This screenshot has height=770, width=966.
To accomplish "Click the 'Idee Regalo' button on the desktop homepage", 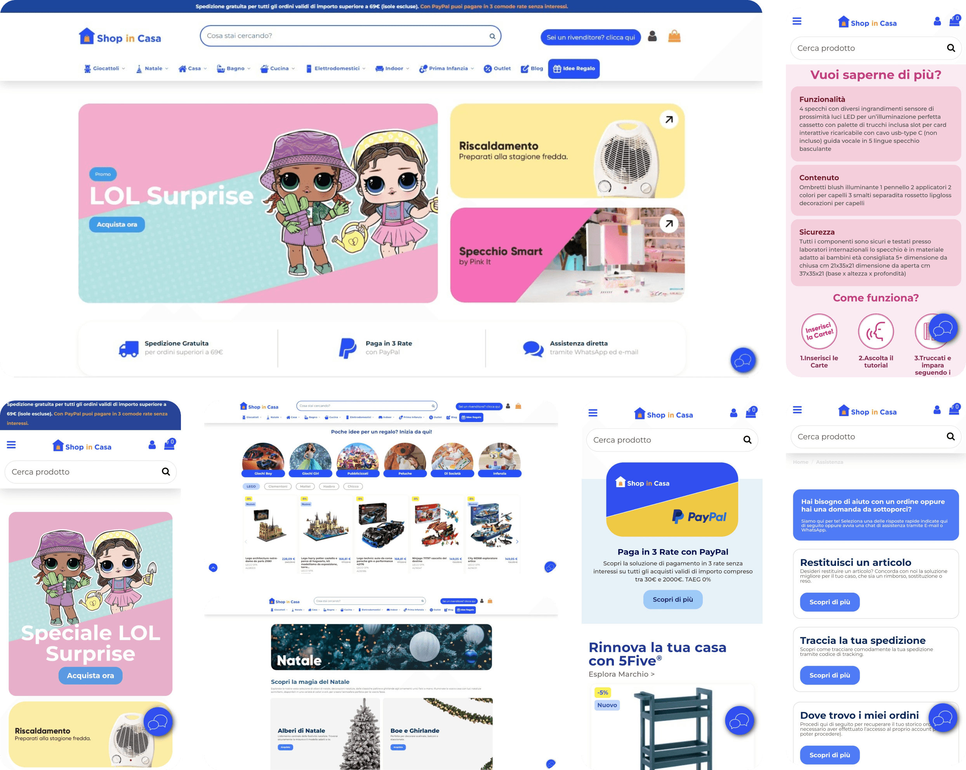I will point(574,69).
